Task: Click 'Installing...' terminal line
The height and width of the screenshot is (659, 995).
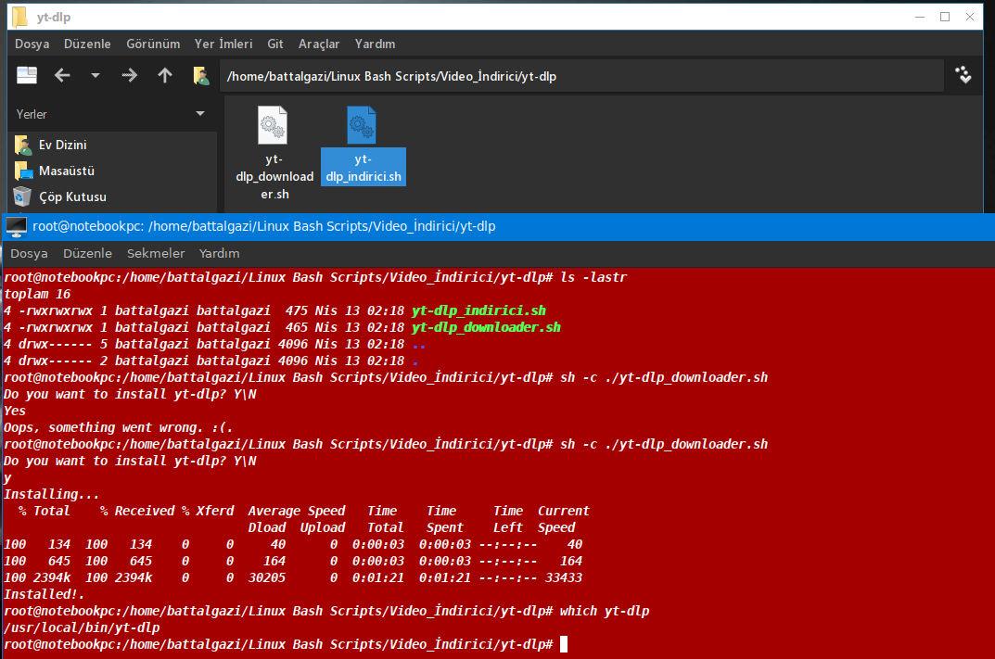Action: point(51,494)
